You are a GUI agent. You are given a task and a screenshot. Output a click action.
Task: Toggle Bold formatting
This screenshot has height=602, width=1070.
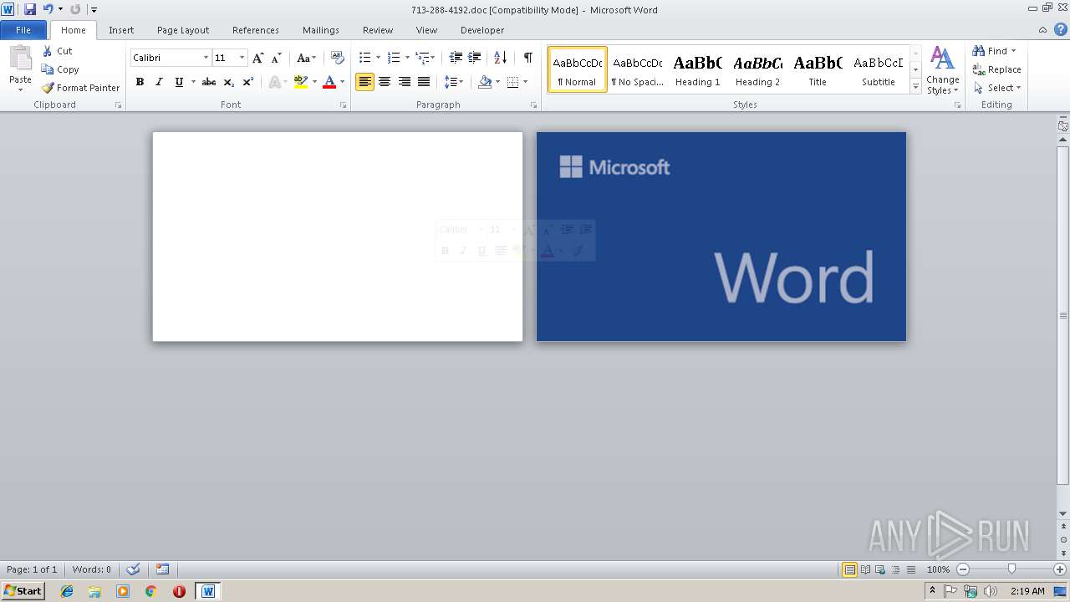pos(140,82)
